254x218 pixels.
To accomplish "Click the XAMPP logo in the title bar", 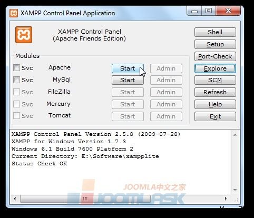I will point(14,13).
